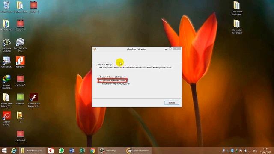
Task: Open WhatsApp from the taskbar
Action: click(x=61, y=151)
